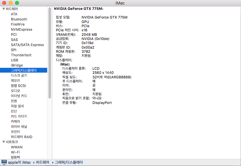This screenshot has height=166, width=241.
Task: Click 하드웨어 in the bottom path bar
Action: [x=42, y=162]
